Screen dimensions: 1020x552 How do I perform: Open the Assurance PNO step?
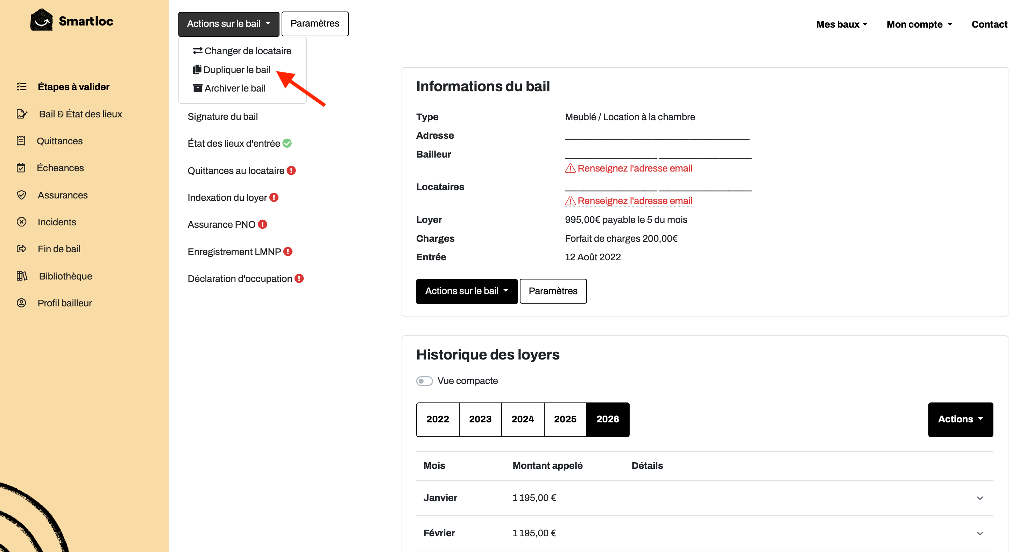click(221, 224)
